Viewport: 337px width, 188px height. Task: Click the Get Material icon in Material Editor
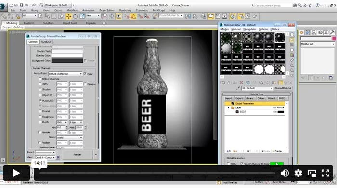[223, 82]
